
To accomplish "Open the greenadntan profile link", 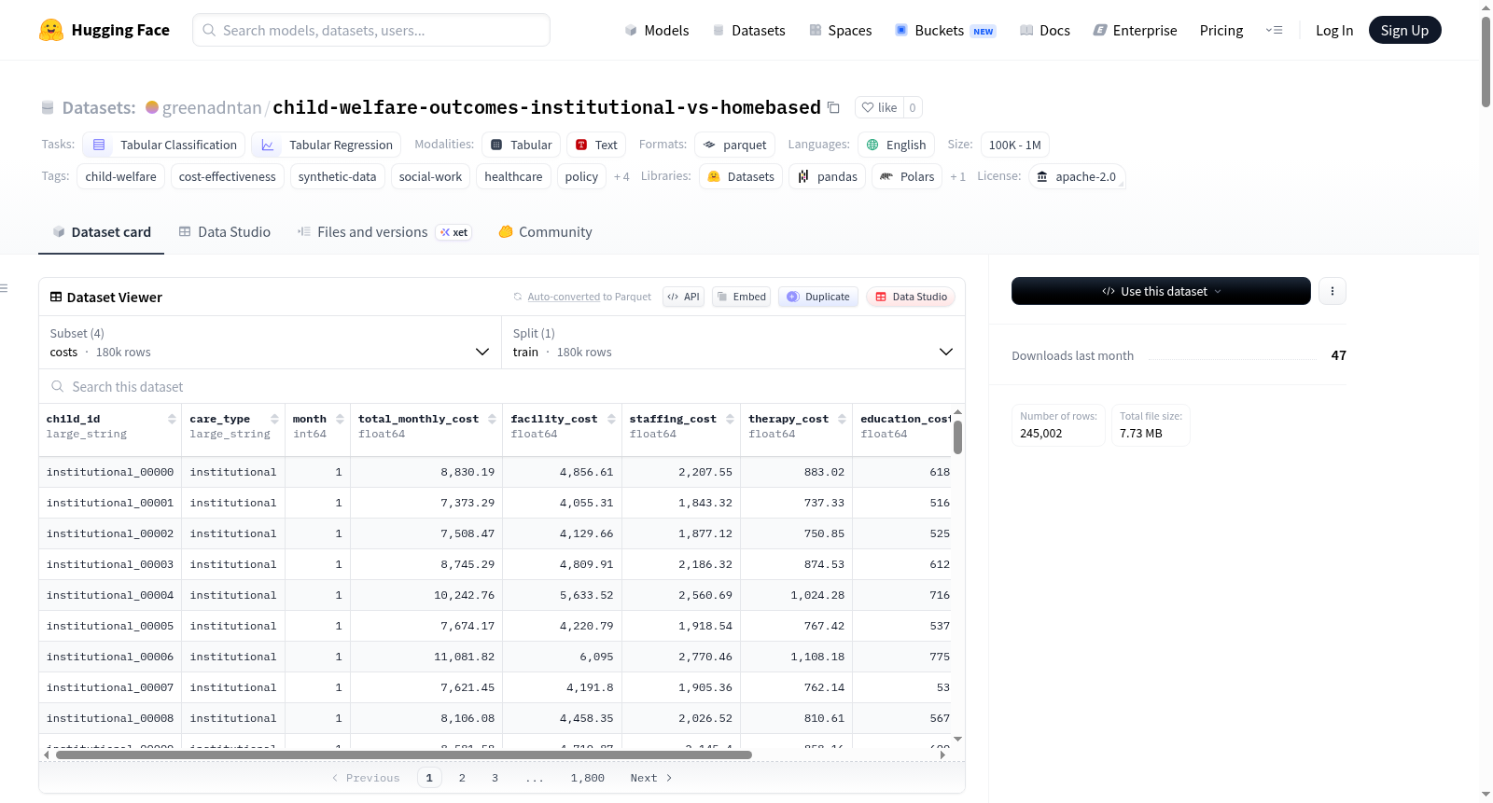I will [212, 108].
